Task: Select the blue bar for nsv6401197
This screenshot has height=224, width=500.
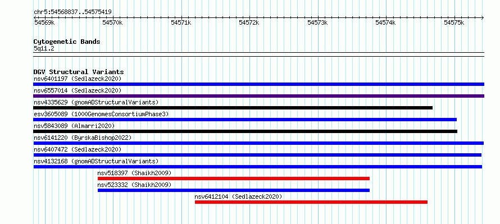Action: [x=258, y=84]
